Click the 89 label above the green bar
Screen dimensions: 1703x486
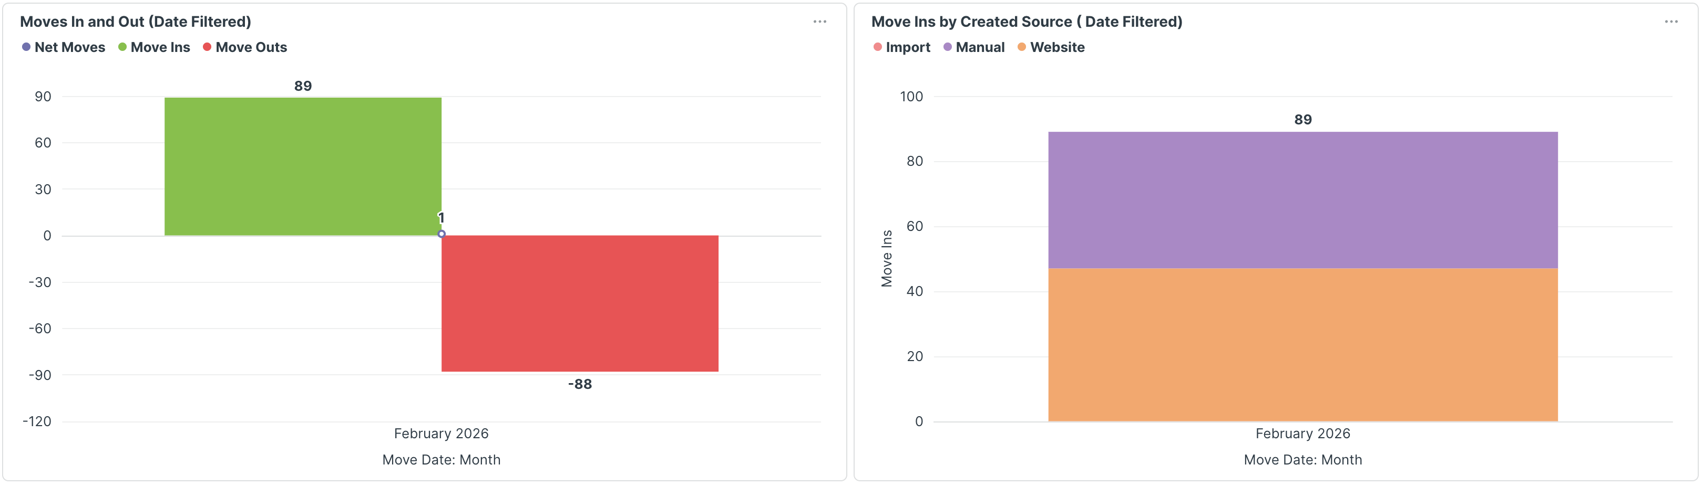303,86
